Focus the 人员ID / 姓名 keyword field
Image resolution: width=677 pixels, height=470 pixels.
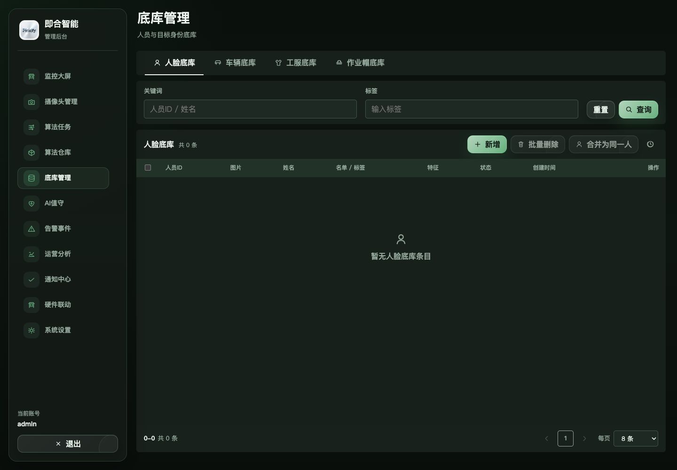(x=250, y=109)
